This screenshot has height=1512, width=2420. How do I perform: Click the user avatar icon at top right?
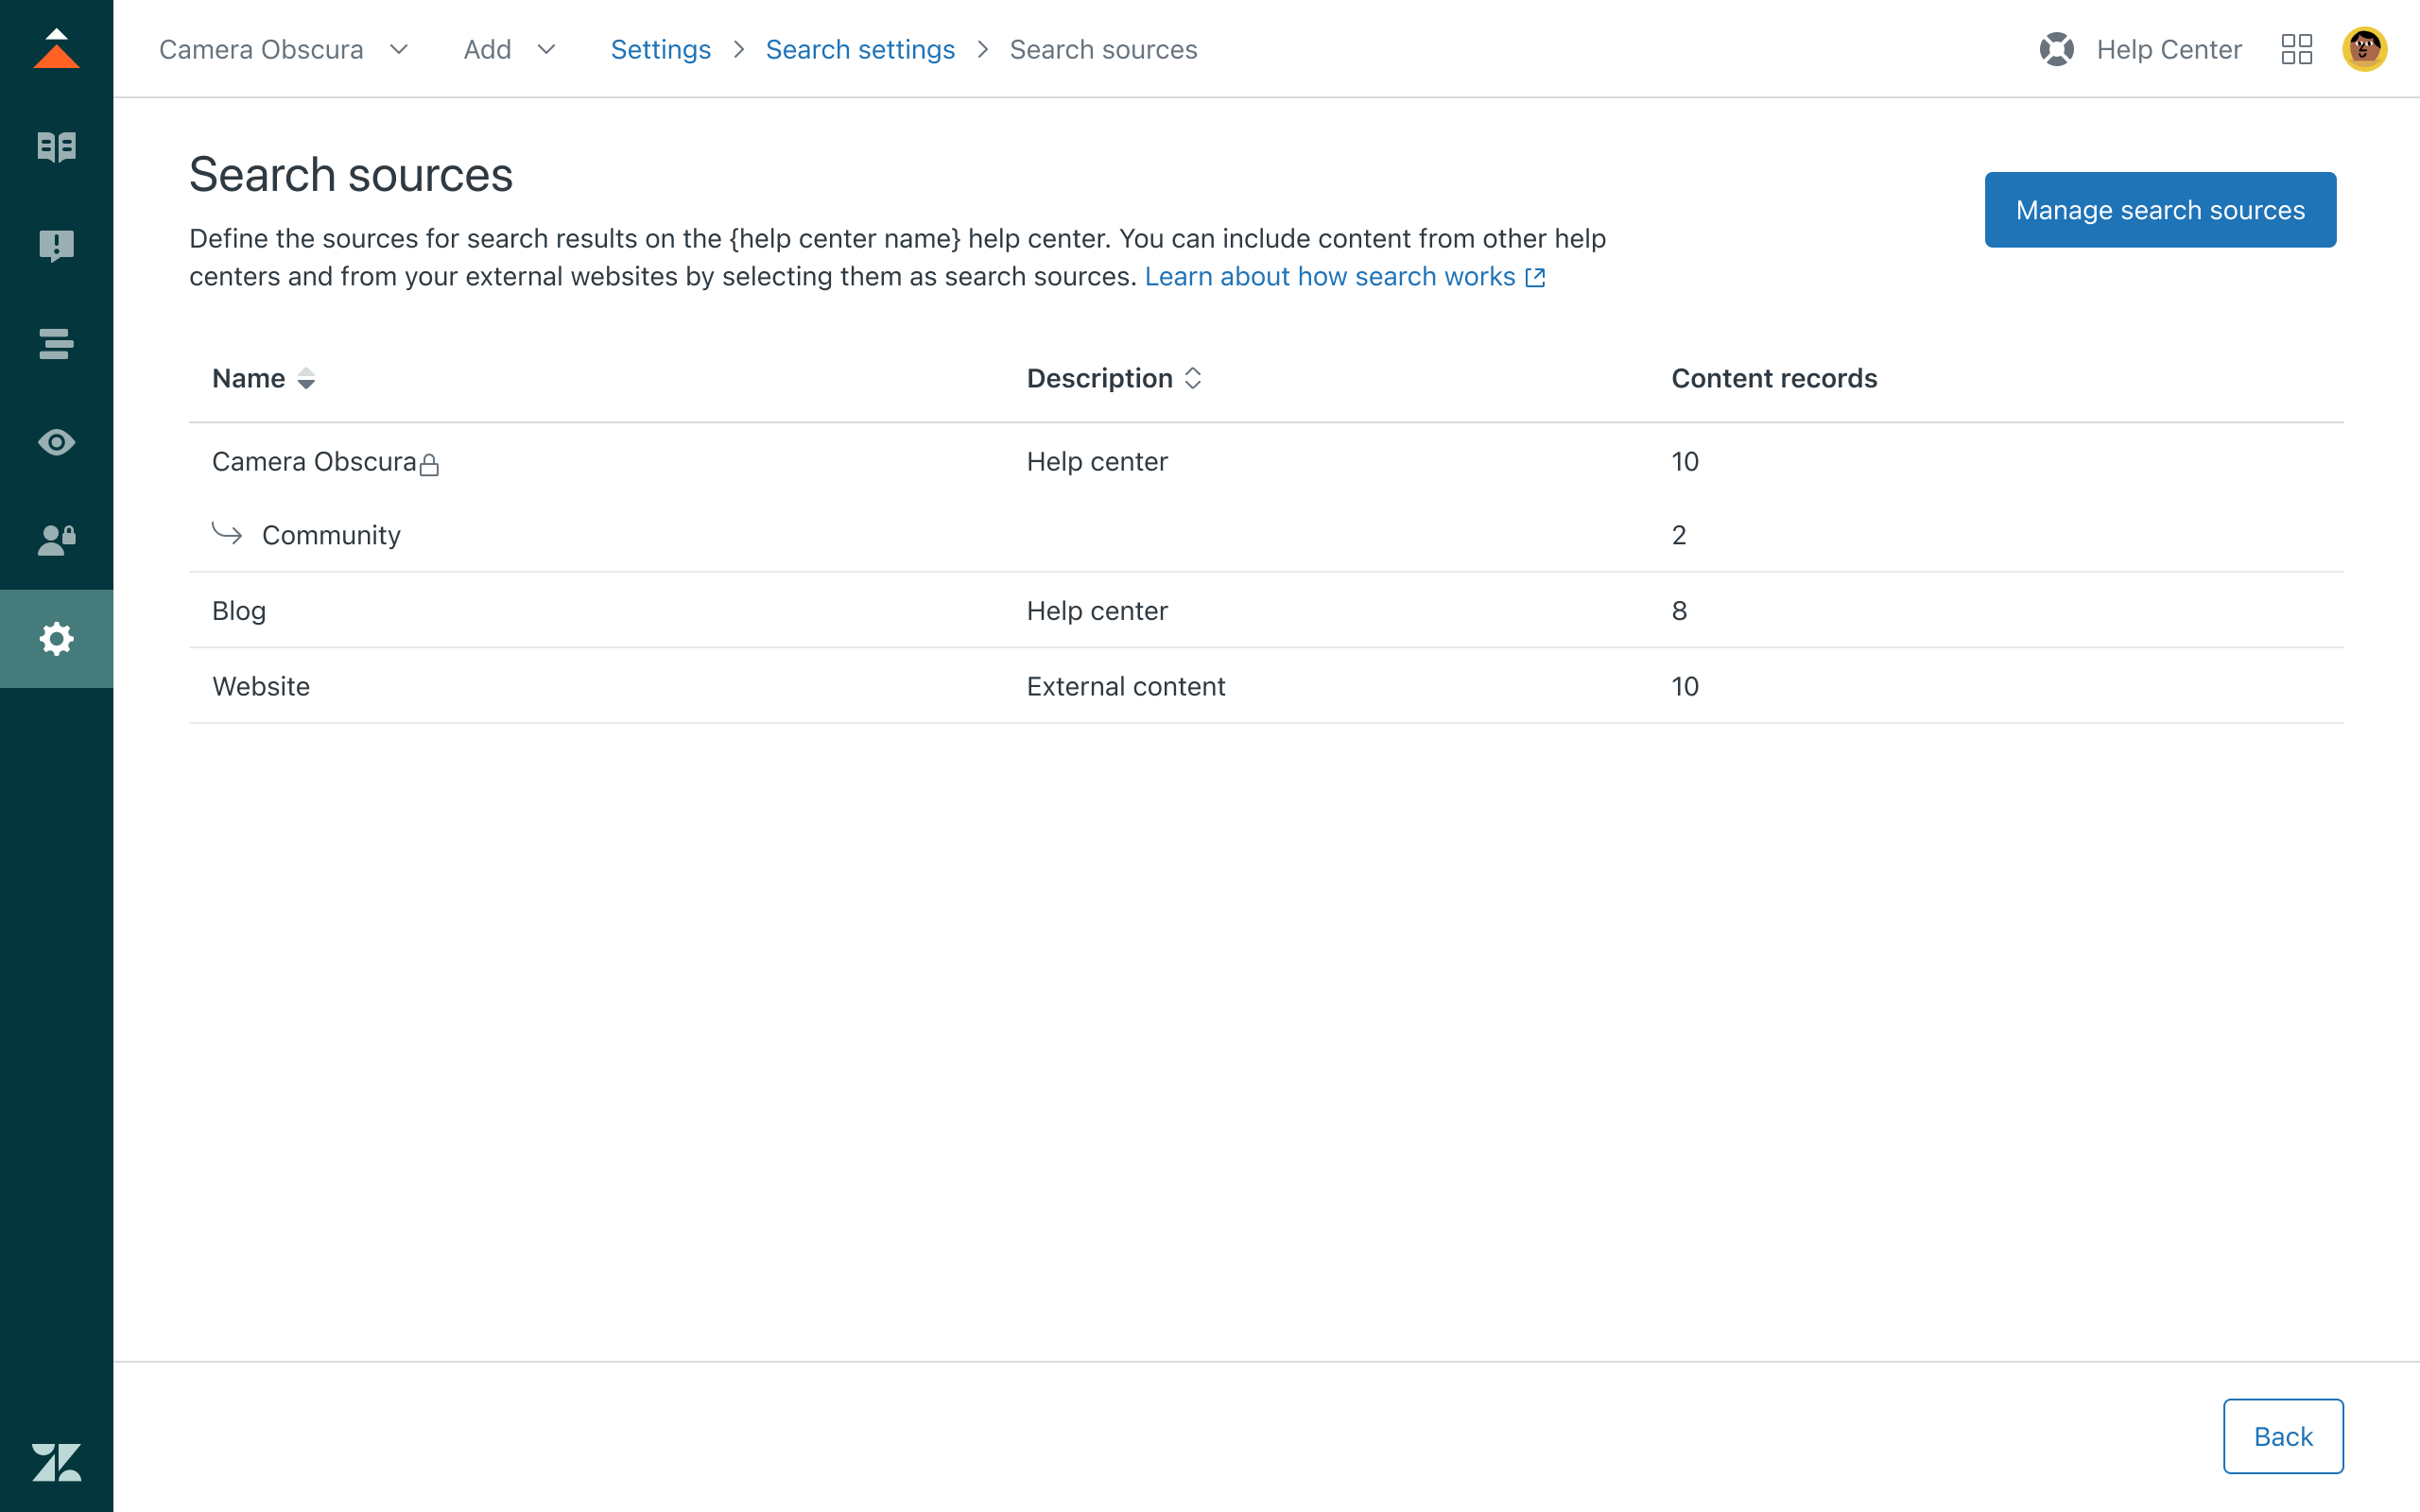pos(2364,49)
